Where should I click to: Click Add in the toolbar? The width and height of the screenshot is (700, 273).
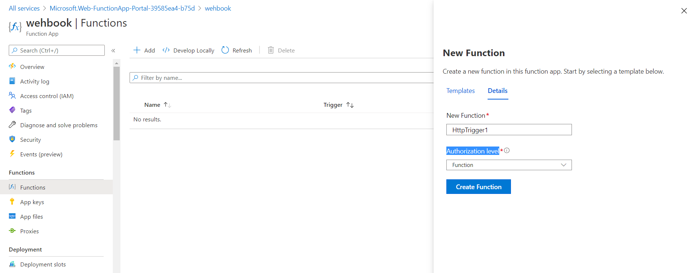tap(144, 50)
